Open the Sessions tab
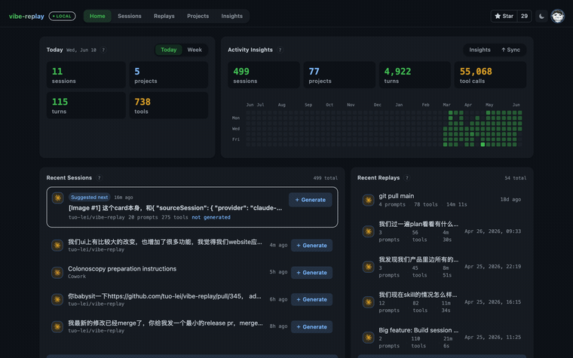The image size is (573, 358). pyautogui.click(x=130, y=16)
